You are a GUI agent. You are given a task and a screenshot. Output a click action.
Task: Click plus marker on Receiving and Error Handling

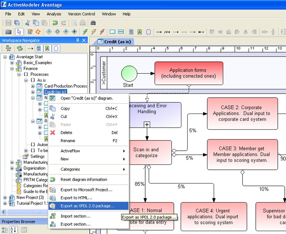(147, 125)
